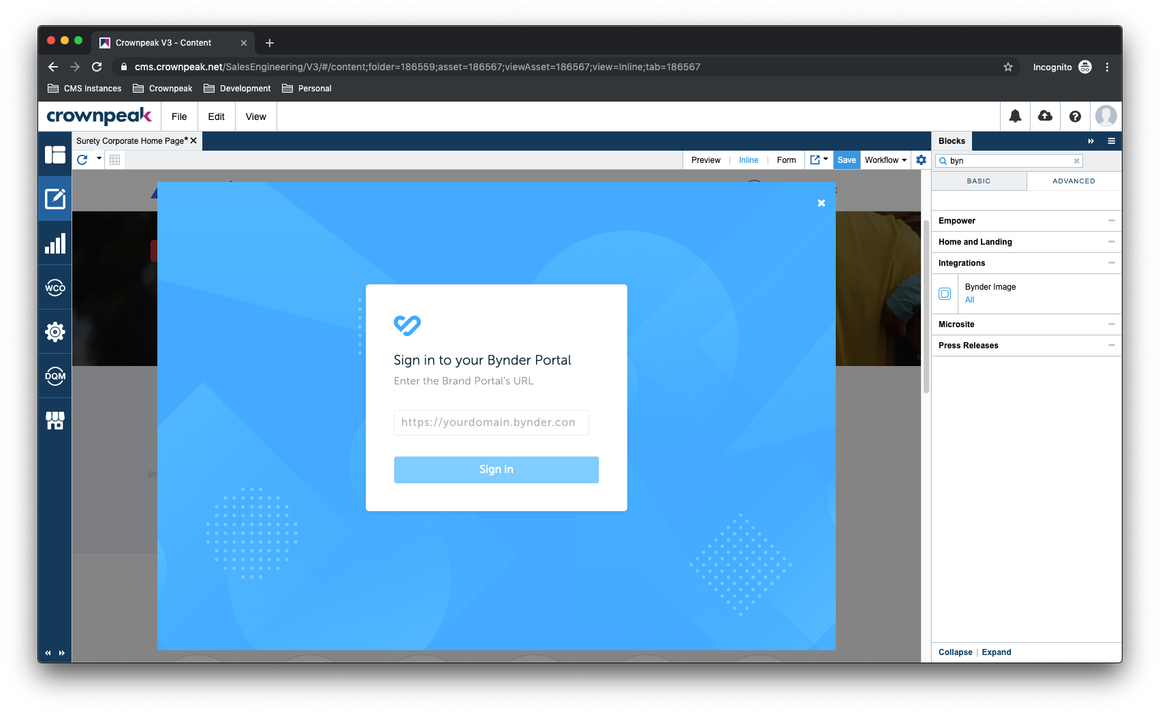Viewport: 1160px width, 713px height.
Task: Collapse the Press Releases section
Action: click(x=1112, y=346)
